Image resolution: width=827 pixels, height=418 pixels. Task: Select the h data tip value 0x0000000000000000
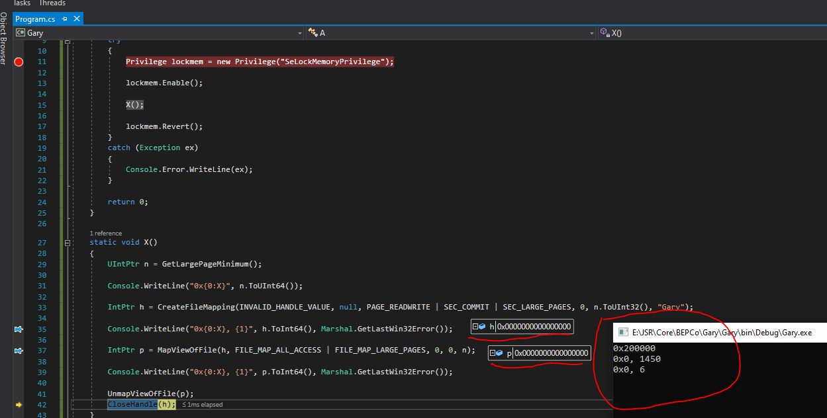[534, 326]
